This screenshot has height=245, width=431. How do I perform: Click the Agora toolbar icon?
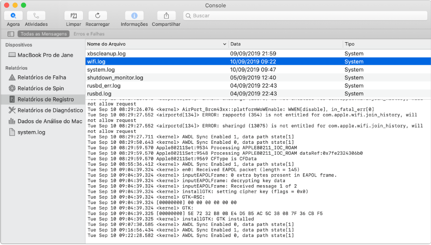click(x=13, y=16)
